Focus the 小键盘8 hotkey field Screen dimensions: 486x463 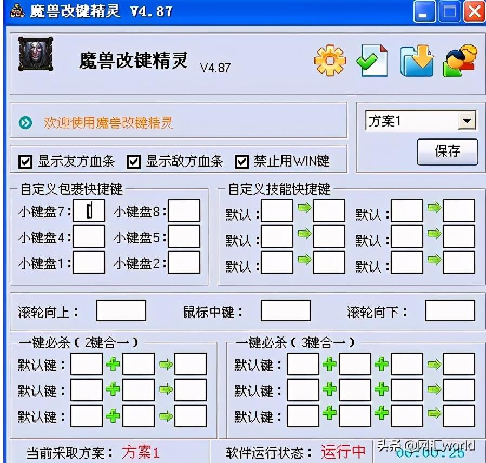pos(184,210)
